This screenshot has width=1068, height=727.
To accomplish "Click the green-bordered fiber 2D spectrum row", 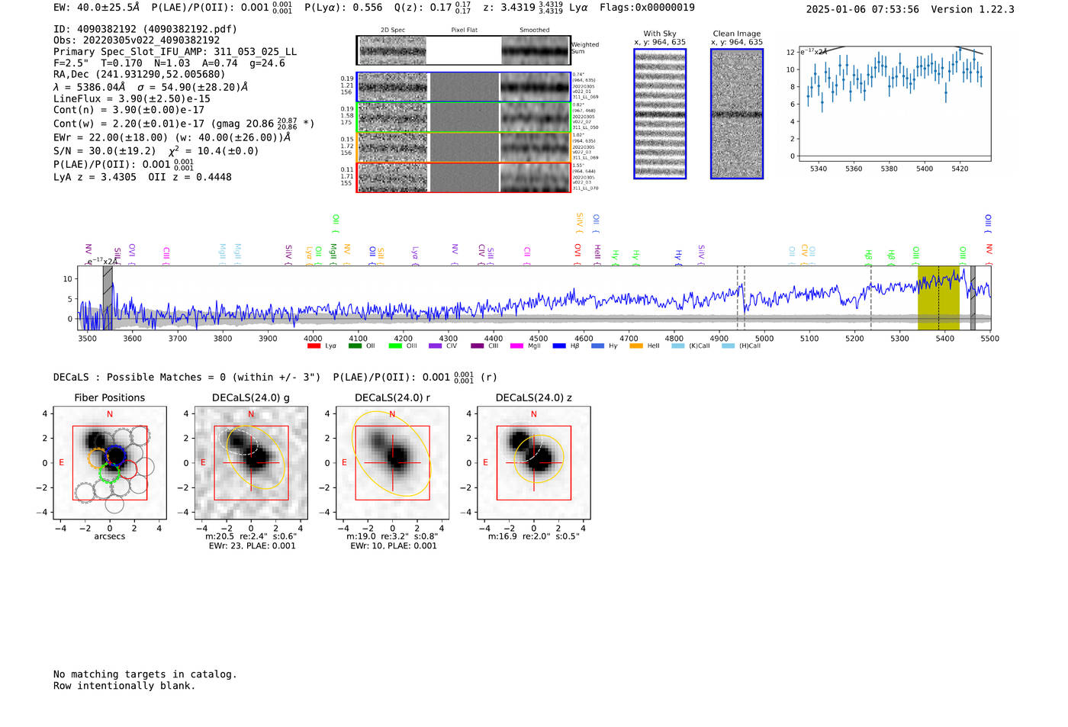I will pyautogui.click(x=463, y=117).
